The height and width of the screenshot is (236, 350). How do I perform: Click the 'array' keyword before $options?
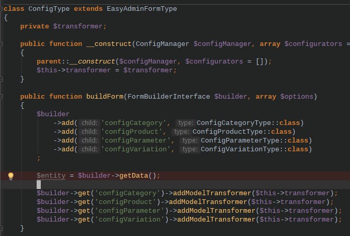266,97
